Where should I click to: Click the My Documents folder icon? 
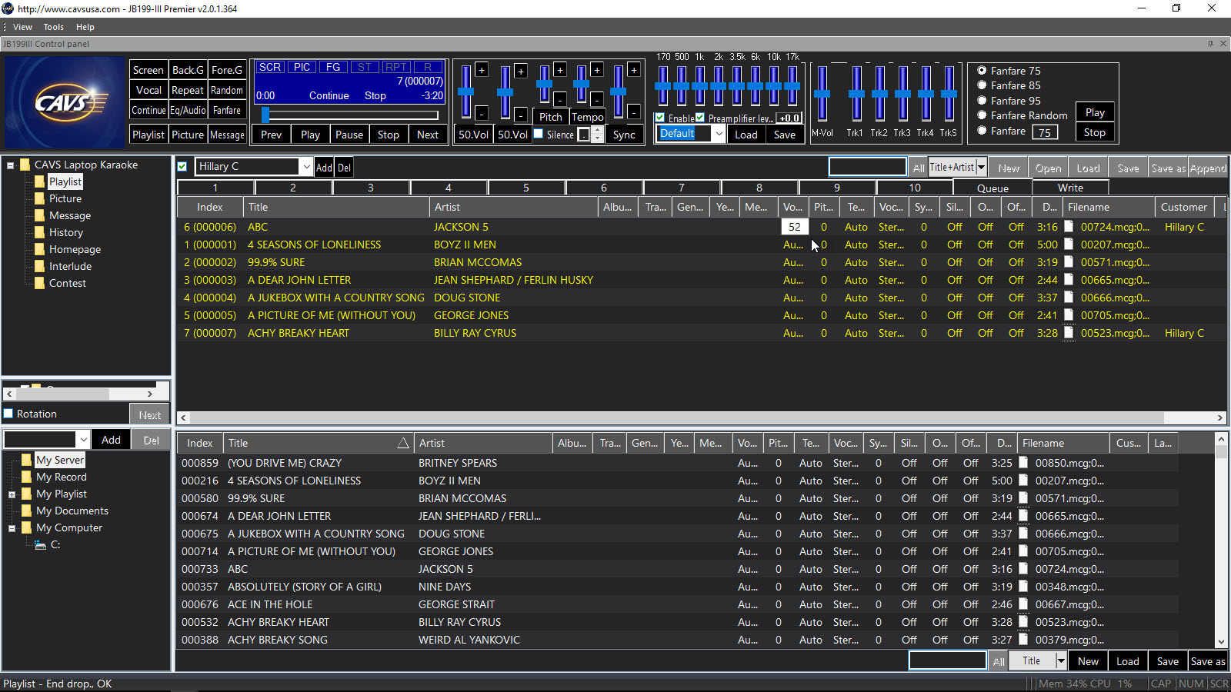point(27,511)
